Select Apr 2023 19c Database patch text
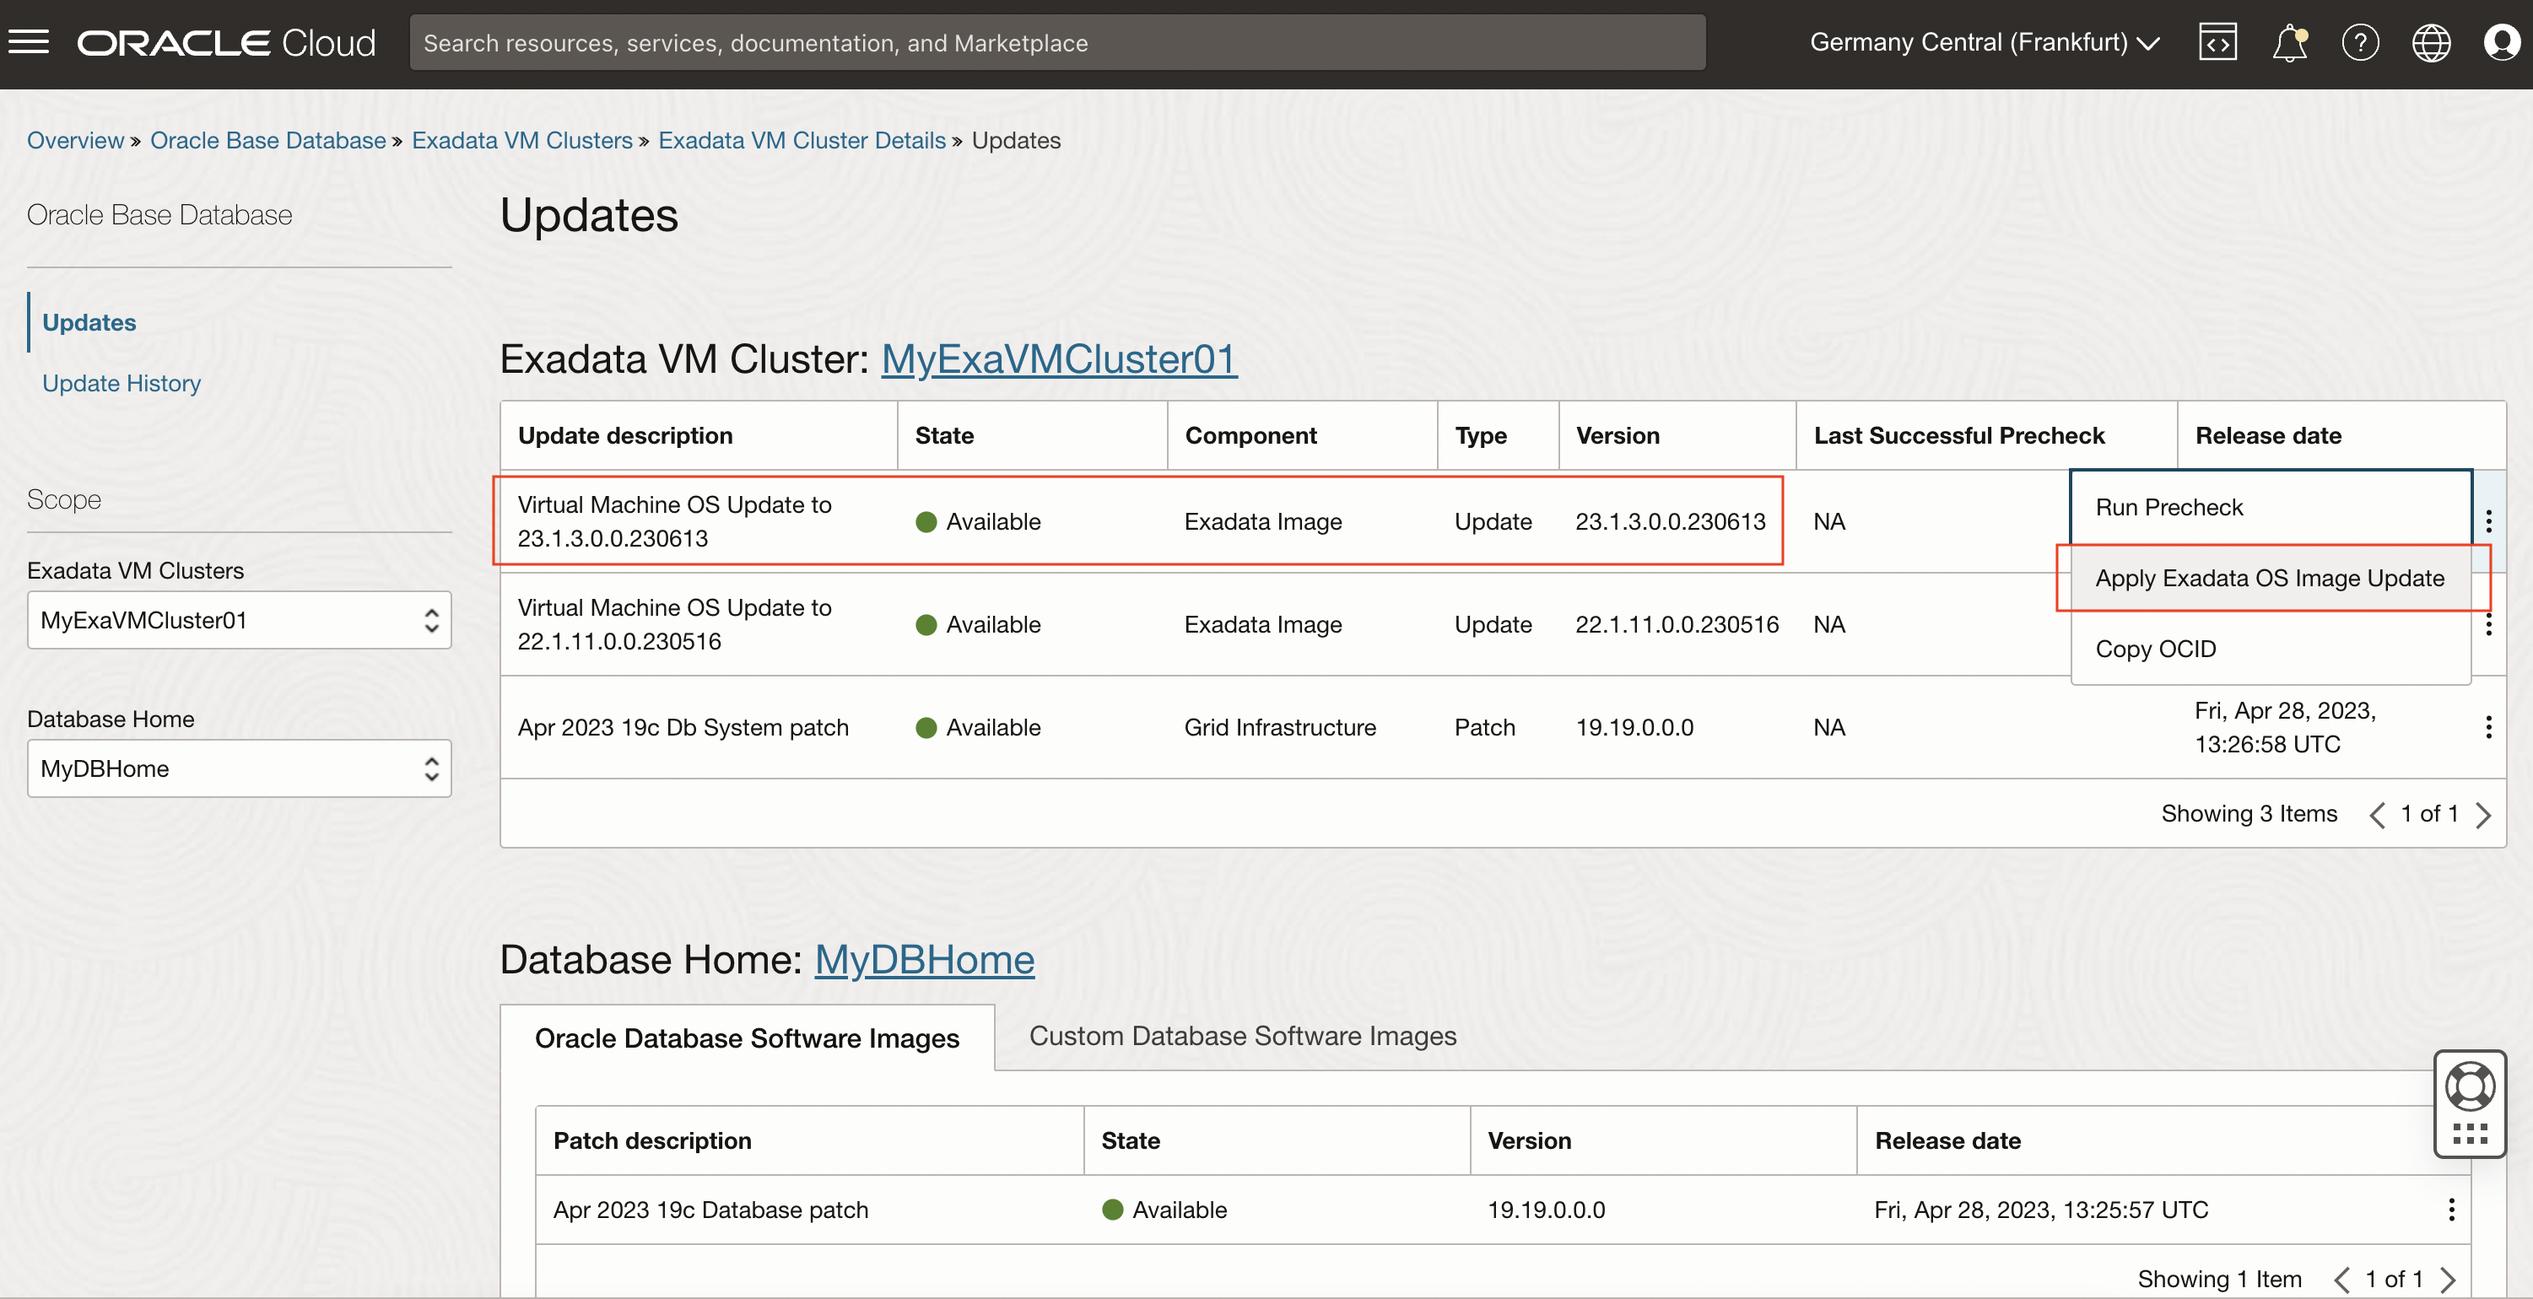 coord(710,1210)
